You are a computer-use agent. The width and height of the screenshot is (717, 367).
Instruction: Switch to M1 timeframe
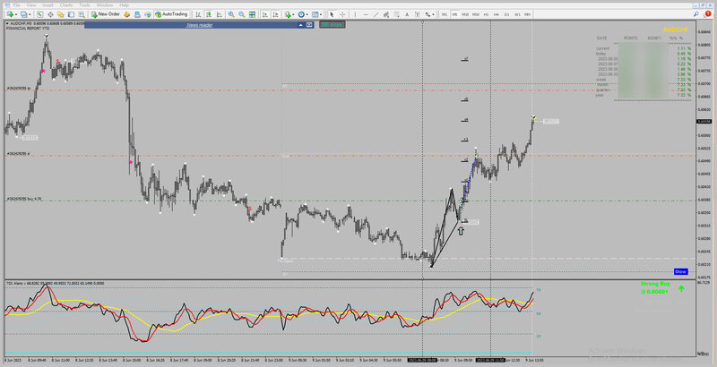[445, 14]
